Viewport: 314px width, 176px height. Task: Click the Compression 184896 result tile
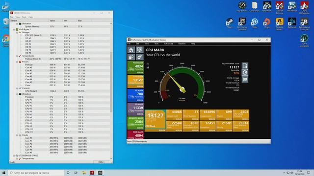(x=208, y=115)
